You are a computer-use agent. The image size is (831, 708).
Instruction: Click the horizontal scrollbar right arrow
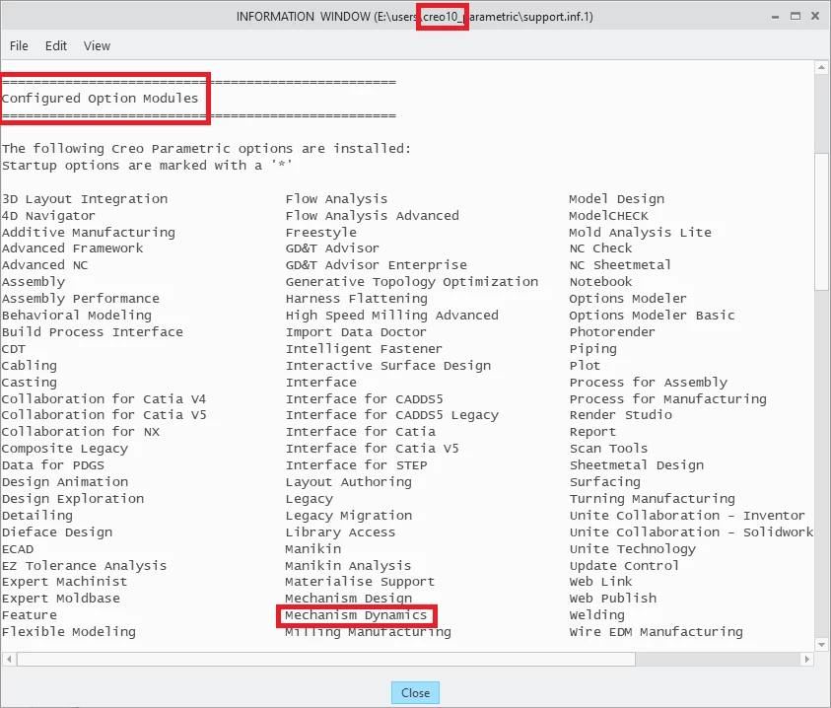point(806,660)
